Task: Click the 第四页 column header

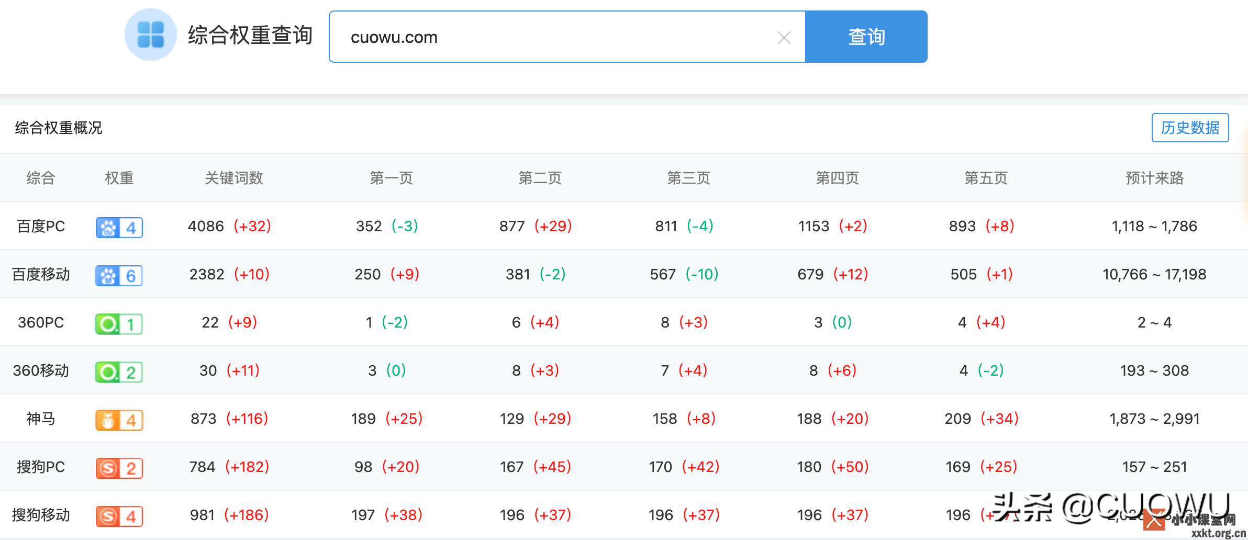Action: [x=837, y=178]
